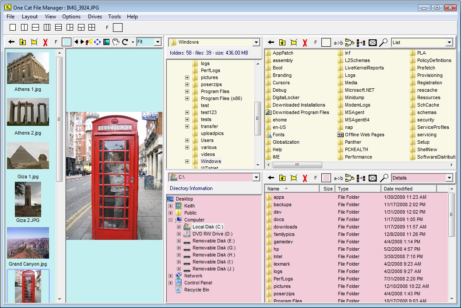Open the List view mode dropdown
Image resolution: width=461 pixels, height=308 pixels.
coord(449,42)
